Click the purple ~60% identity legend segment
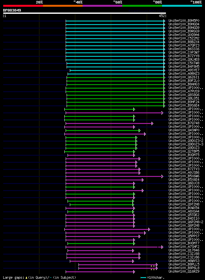This screenshot has width=205, height=280. coord(102,6)
